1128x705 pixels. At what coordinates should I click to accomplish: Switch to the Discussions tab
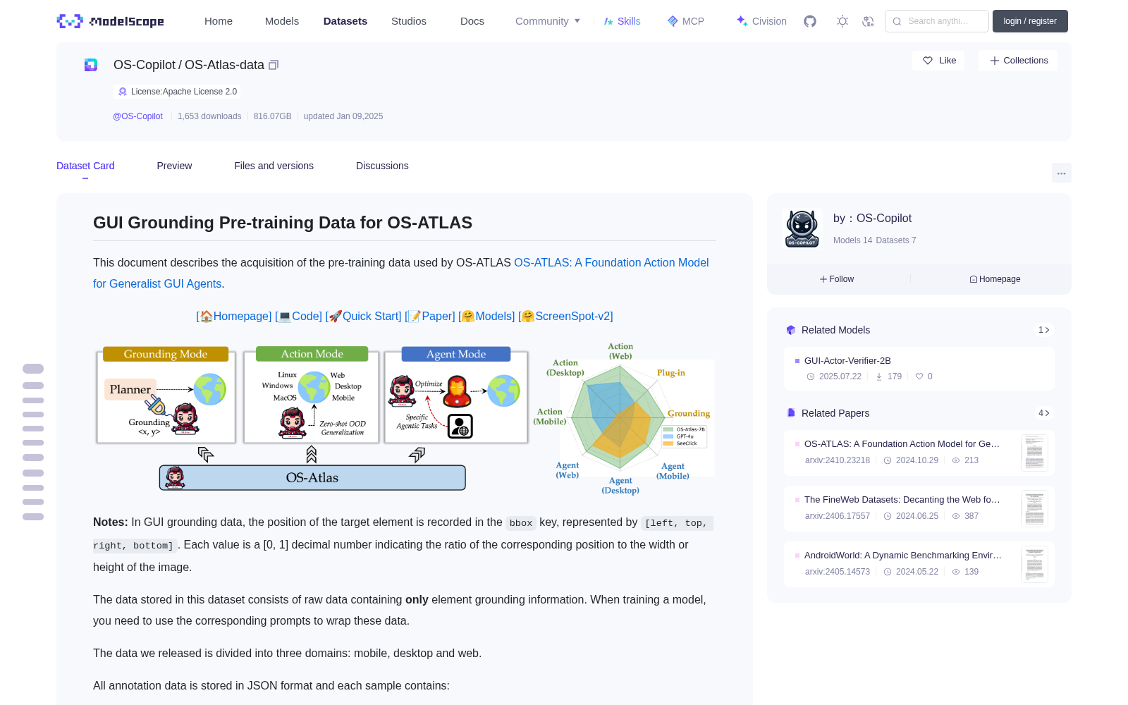[382, 166]
